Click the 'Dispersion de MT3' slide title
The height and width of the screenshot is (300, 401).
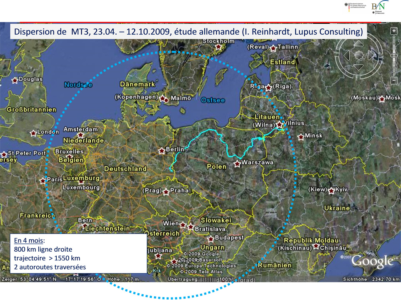click(x=188, y=32)
